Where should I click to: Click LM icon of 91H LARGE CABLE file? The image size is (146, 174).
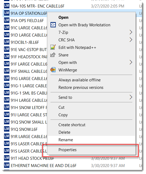coord(6,100)
